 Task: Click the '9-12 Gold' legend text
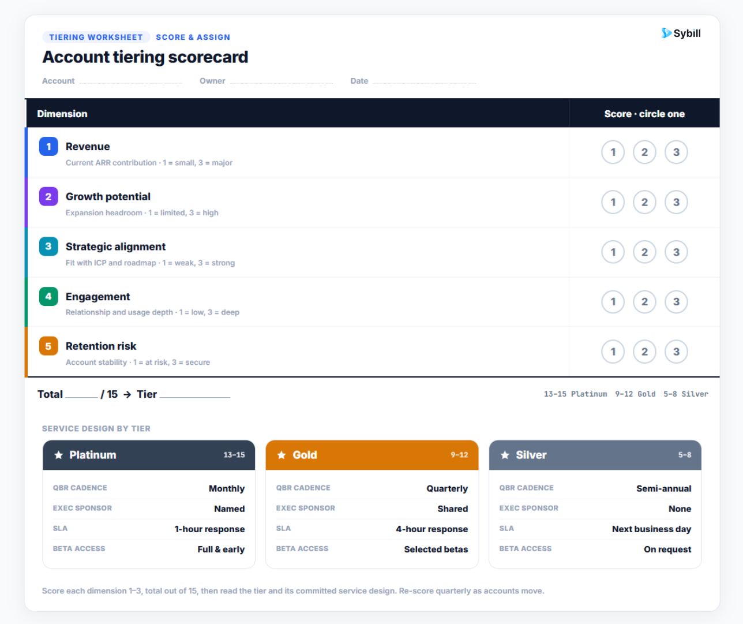(635, 394)
